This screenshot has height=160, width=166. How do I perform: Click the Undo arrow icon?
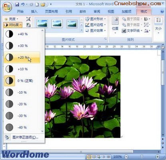(x=23, y=4)
